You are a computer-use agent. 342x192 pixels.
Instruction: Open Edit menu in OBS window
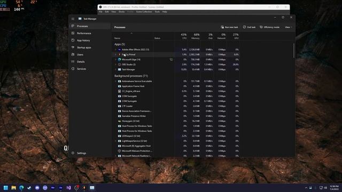pyautogui.click(x=107, y=12)
